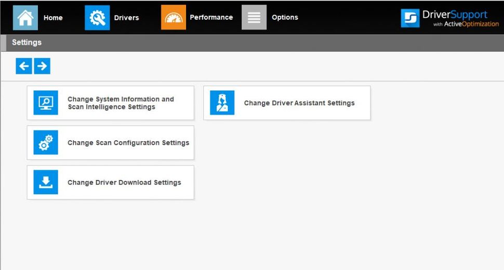Viewport: 504px width, 270px height.
Task: Click the Home house icon
Action: coord(25,18)
